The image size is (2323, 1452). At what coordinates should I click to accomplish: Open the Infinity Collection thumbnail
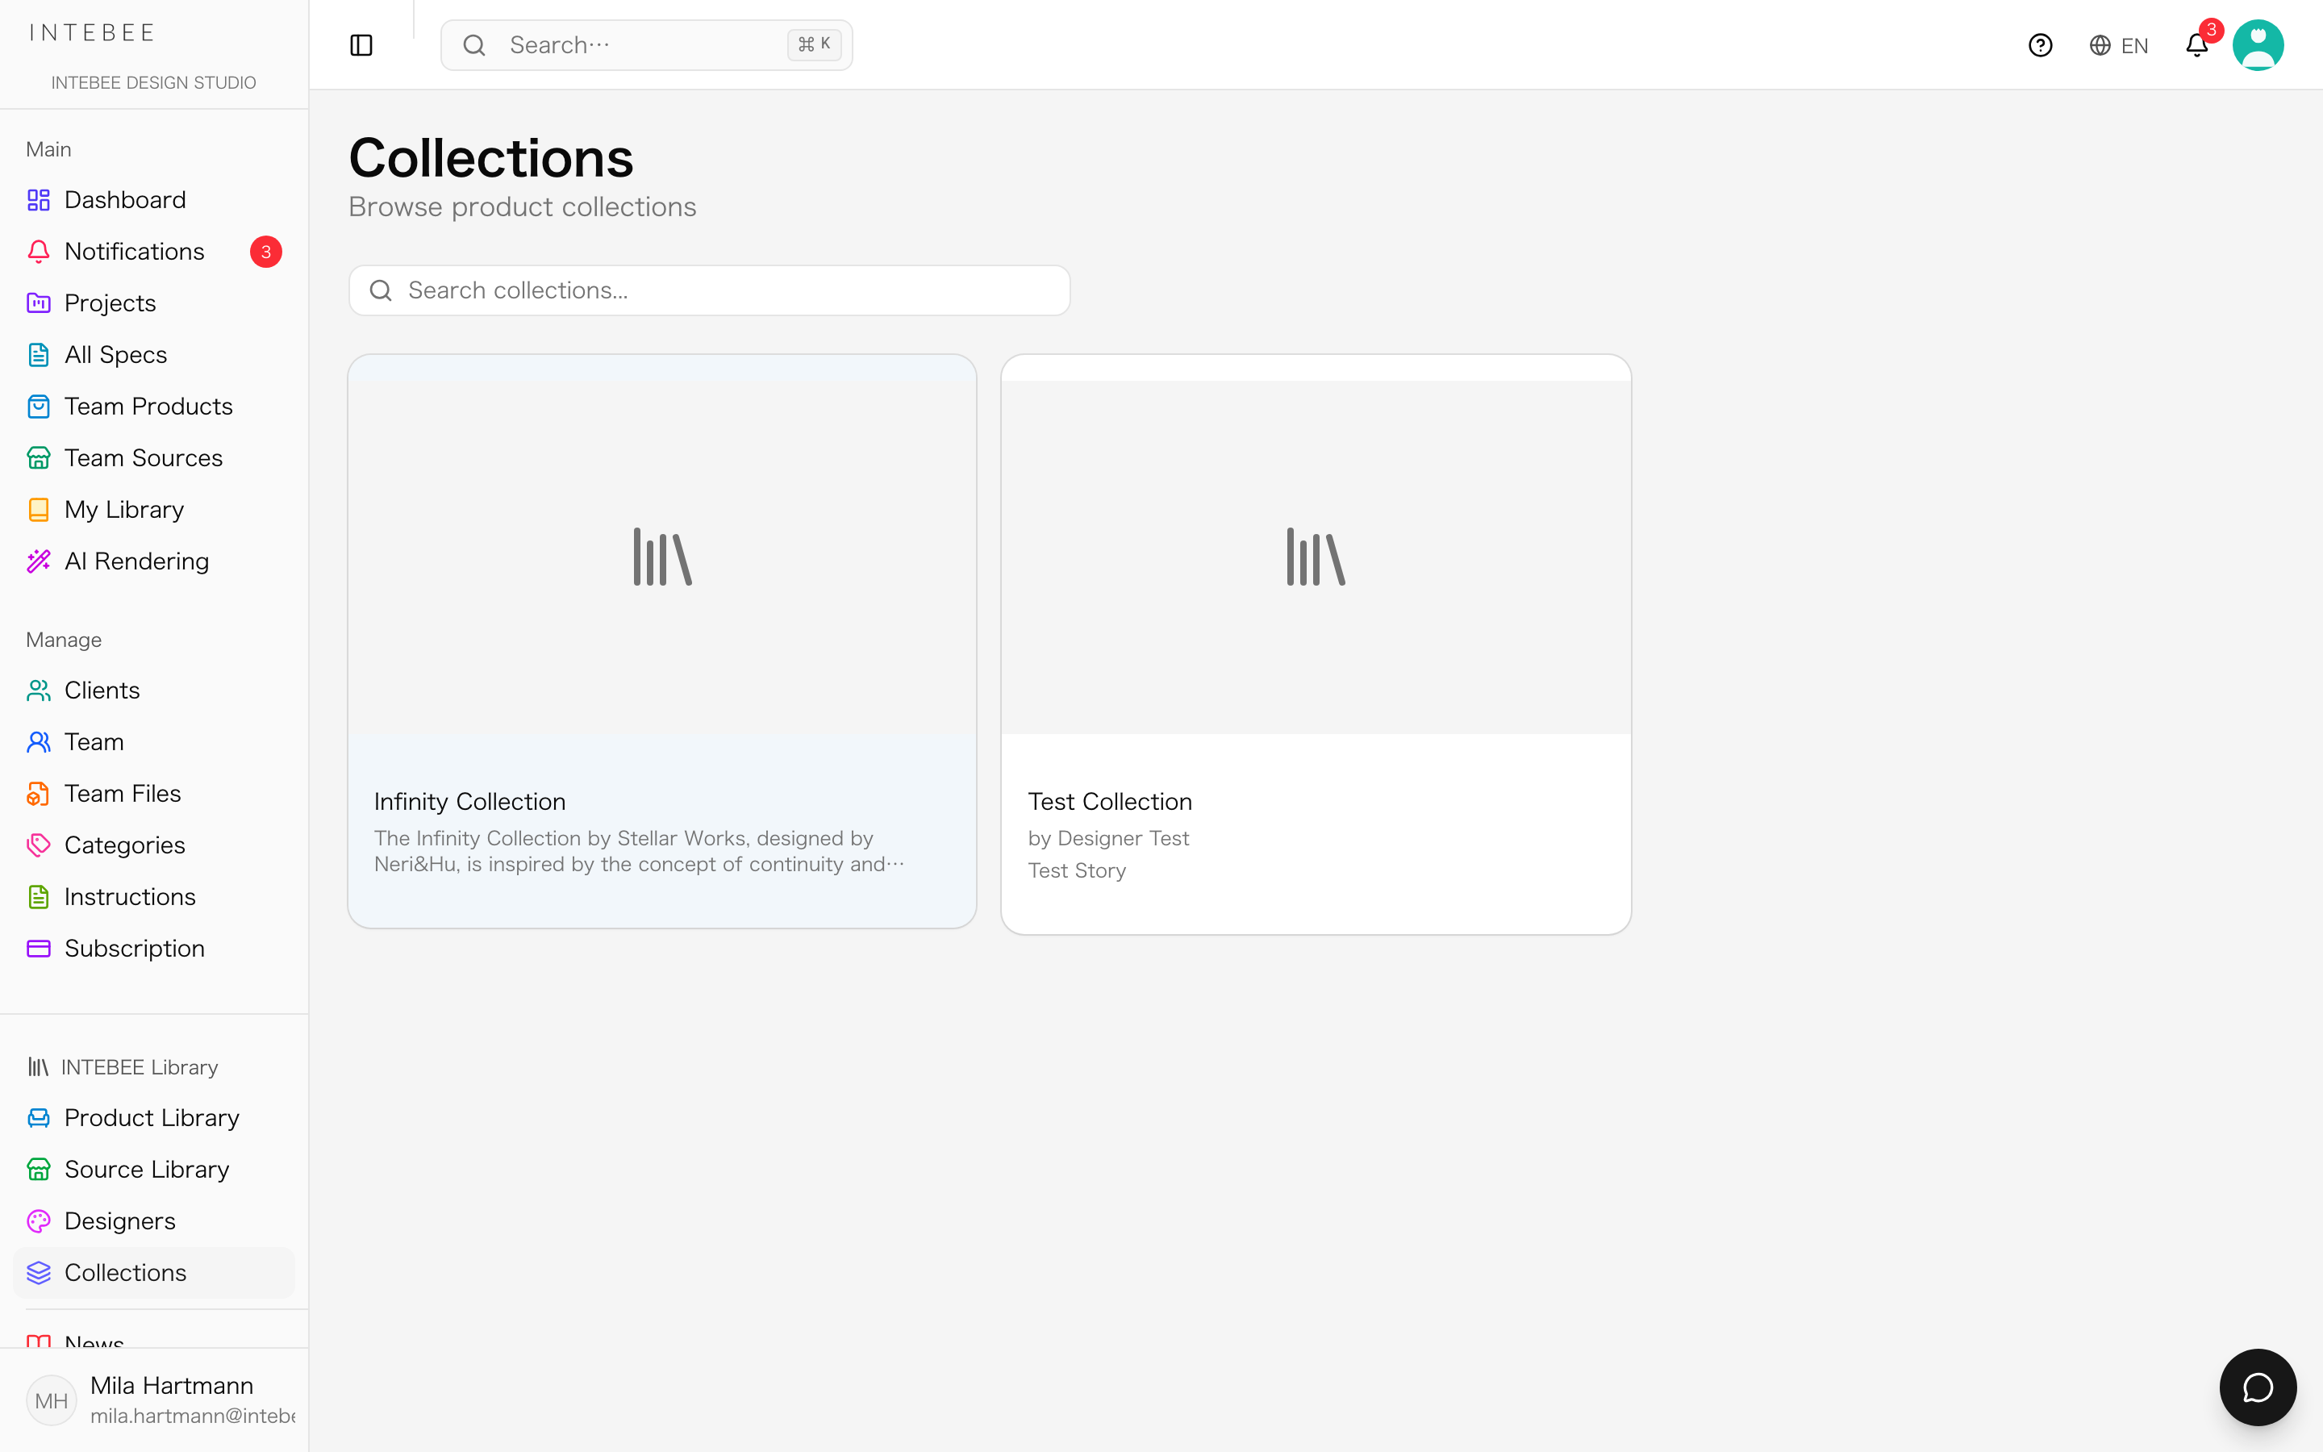tap(662, 557)
